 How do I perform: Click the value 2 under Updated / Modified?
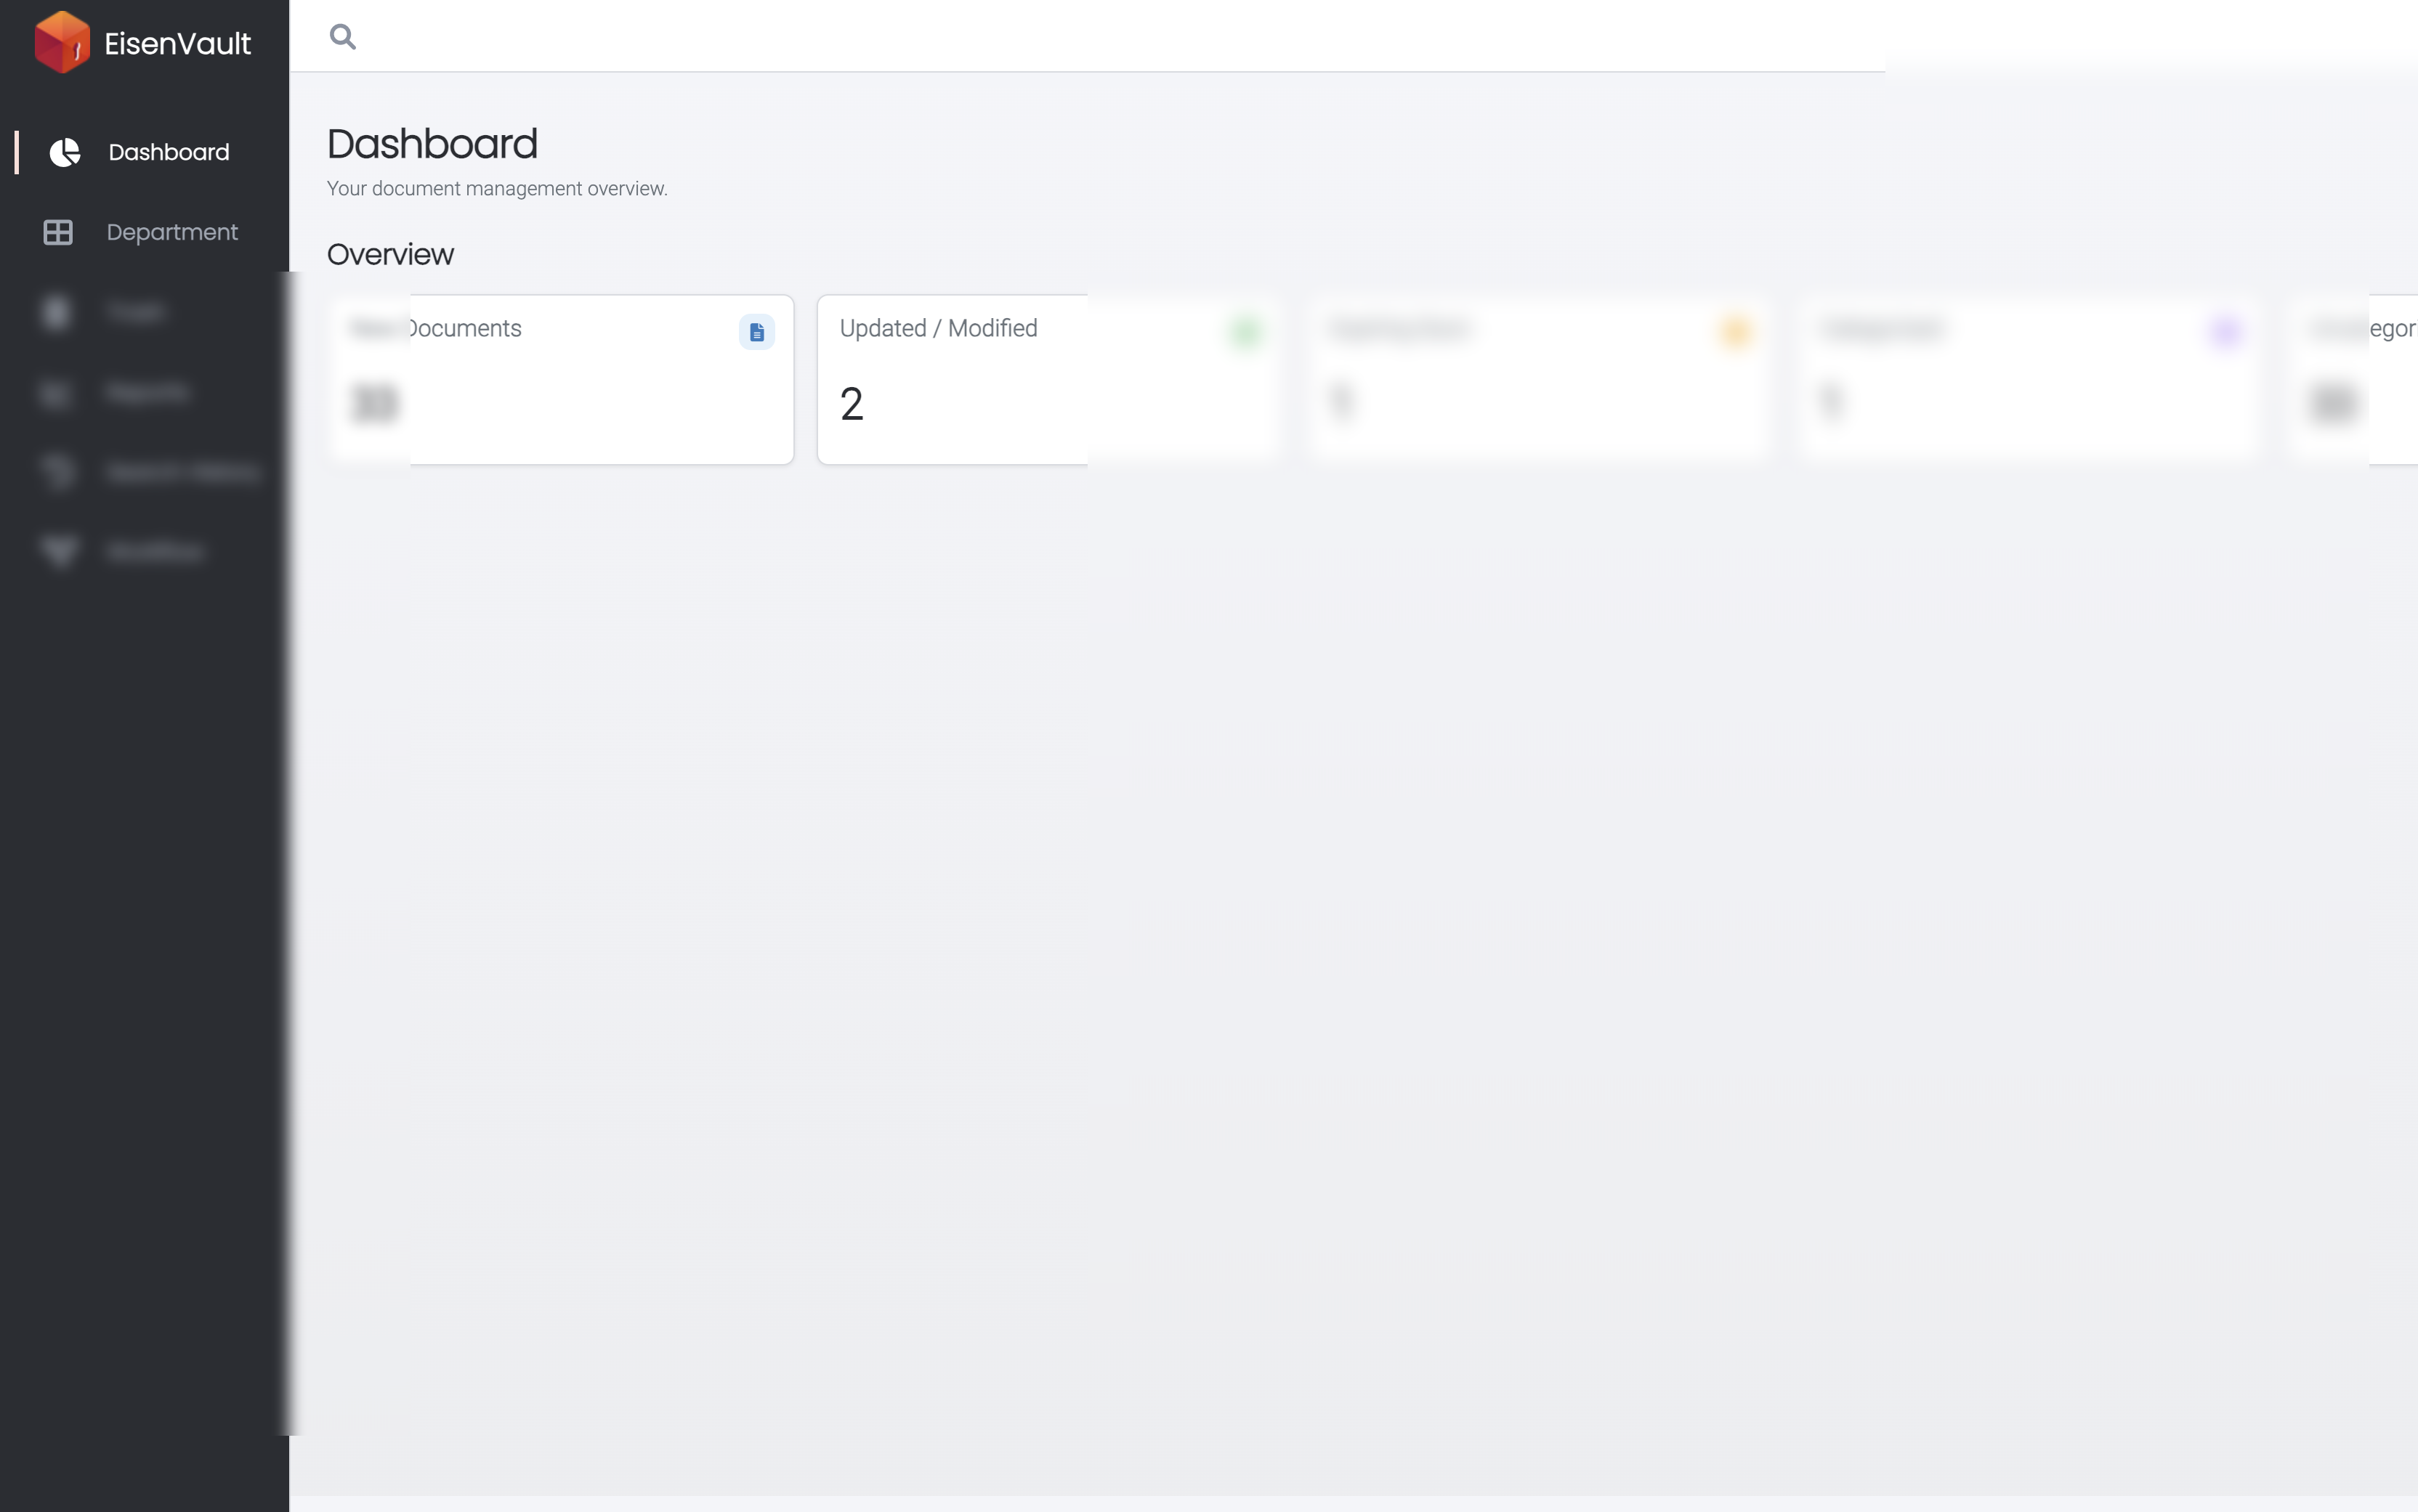pos(852,404)
